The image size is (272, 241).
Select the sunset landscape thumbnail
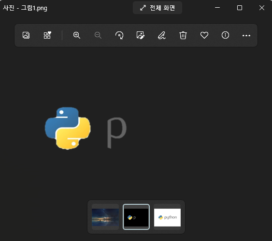point(105,217)
